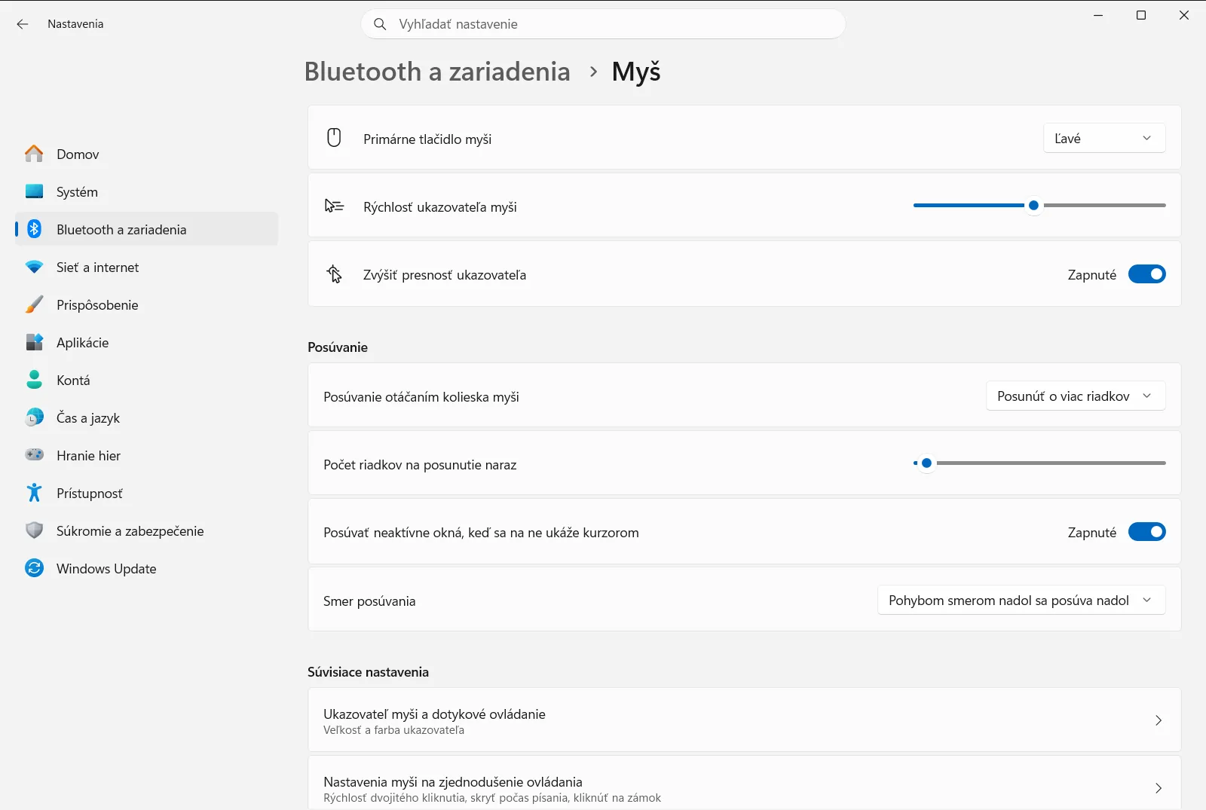Open Smer posúvania direction dropdown
The width and height of the screenshot is (1206, 810).
tap(1021, 600)
